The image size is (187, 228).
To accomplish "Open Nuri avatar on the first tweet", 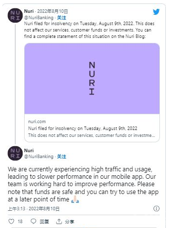I will [x=15, y=15].
